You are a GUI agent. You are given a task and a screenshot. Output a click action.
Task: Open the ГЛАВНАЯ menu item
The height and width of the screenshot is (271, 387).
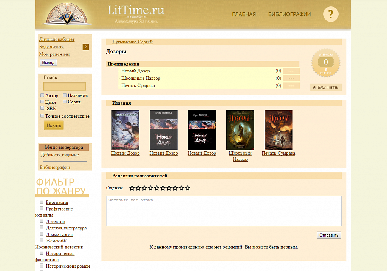point(244,15)
